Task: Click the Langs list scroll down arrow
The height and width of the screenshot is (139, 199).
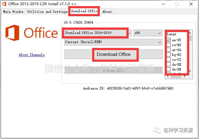Action: (x=190, y=71)
